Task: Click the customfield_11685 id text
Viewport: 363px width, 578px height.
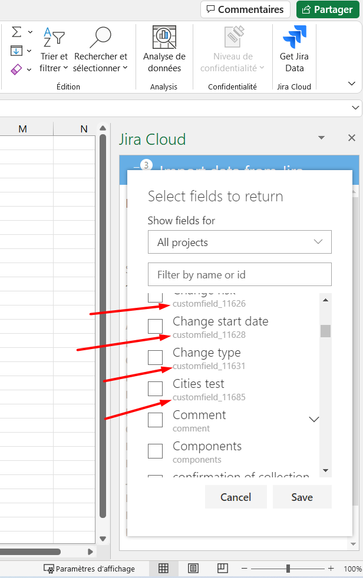Action: pos(209,397)
